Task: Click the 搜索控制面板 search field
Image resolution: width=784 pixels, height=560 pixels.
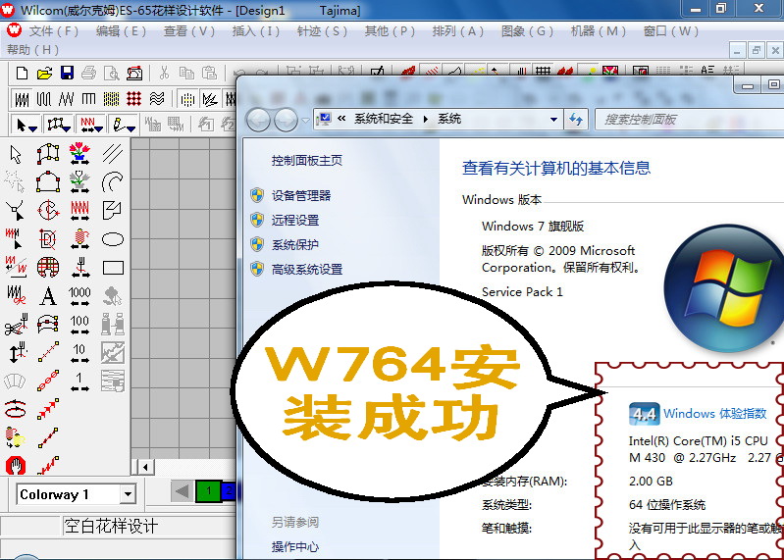Action: click(691, 120)
